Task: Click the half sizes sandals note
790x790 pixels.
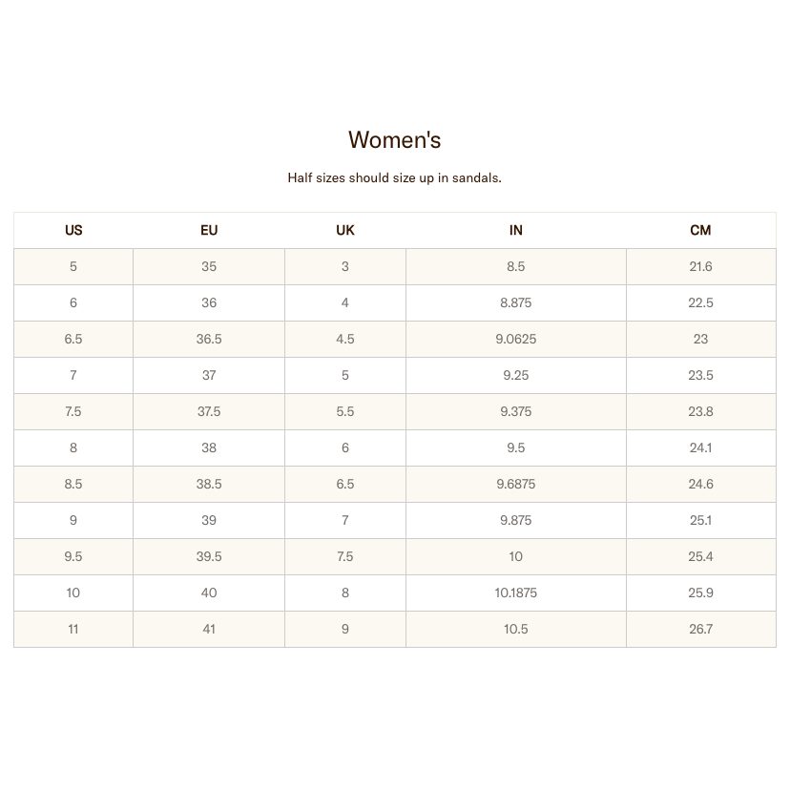Action: pos(394,177)
